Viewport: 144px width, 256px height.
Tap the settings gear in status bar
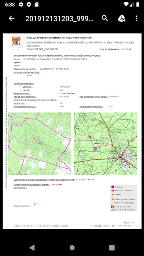(21, 4)
